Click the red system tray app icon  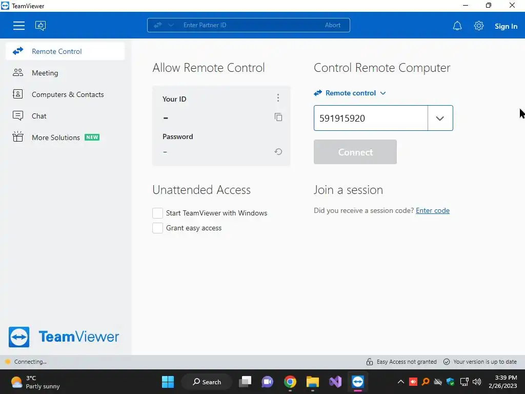(x=413, y=382)
